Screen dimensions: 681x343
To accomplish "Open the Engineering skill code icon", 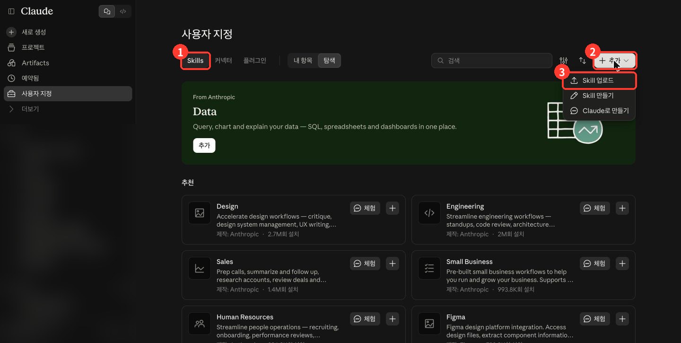I will pos(429,213).
